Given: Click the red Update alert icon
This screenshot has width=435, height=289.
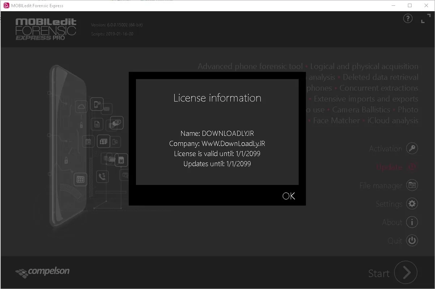Looking at the screenshot, I should pos(412,167).
